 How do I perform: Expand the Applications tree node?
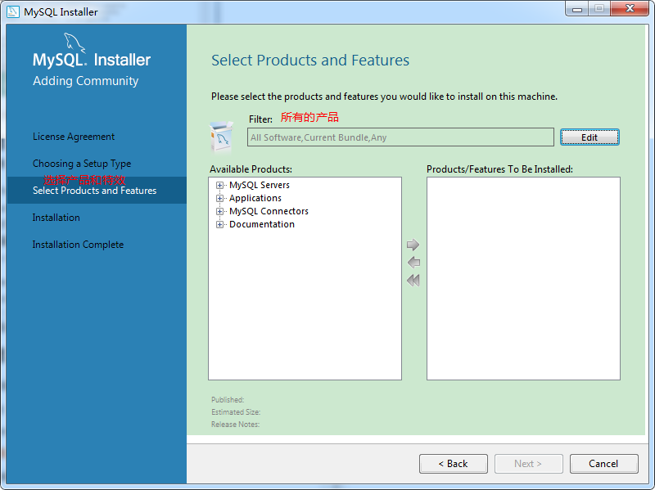[219, 199]
